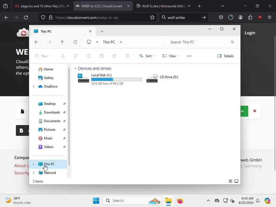Click the monitor icon in address breadcrumb
Screen dimensions: 276x207
tap(89, 42)
